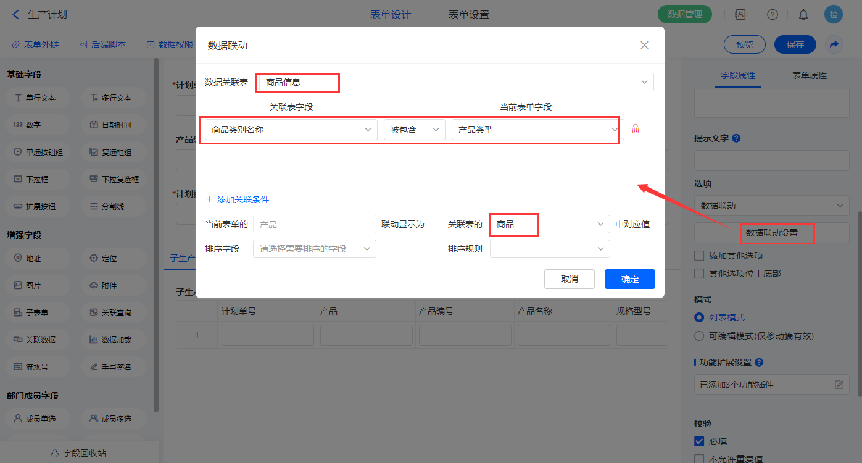This screenshot has height=463, width=862.
Task: Click the 提示文字 input field
Action: tap(771, 161)
